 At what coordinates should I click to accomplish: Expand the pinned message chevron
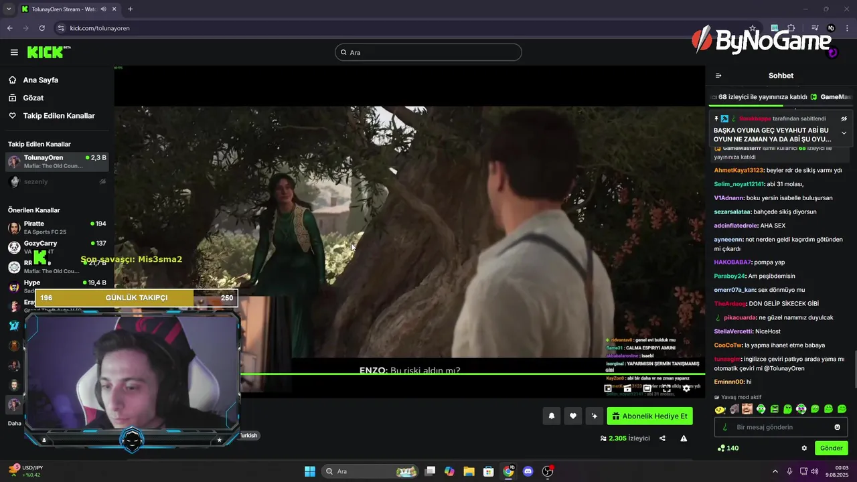point(844,133)
